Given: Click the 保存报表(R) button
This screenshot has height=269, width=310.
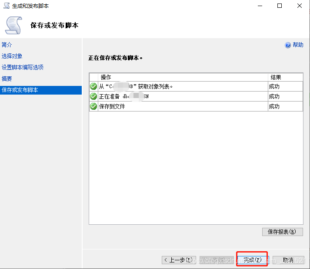Looking at the screenshot, I should (282, 232).
